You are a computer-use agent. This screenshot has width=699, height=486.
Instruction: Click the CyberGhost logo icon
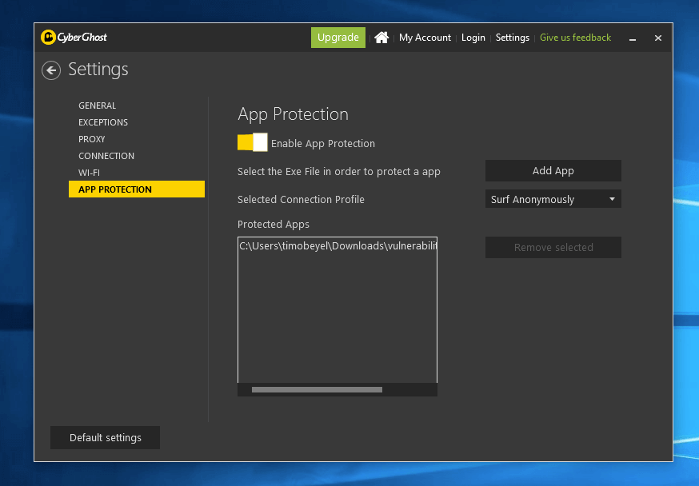[48, 37]
